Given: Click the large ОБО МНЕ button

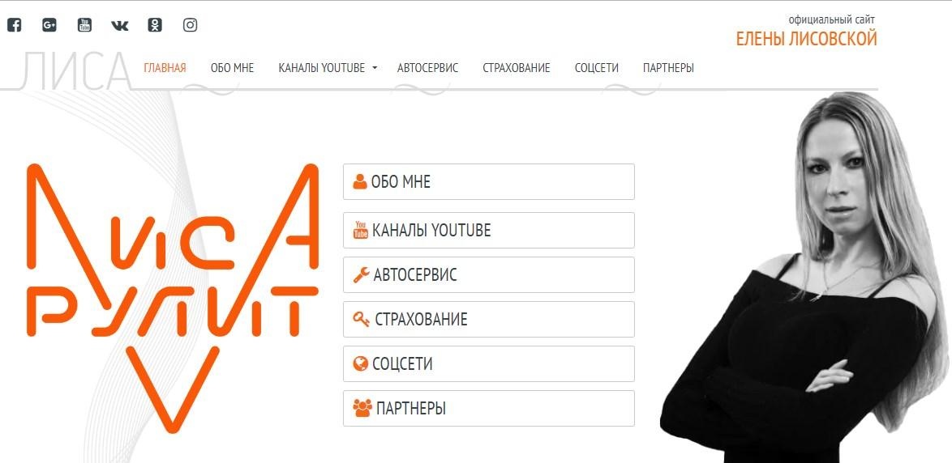Looking at the screenshot, I should (489, 181).
